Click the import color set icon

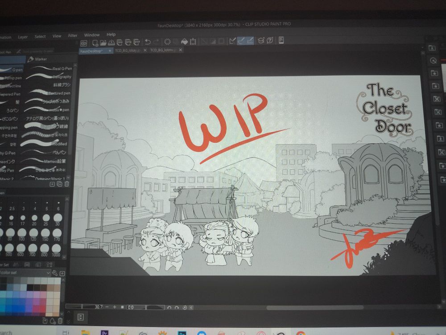pos(62,273)
